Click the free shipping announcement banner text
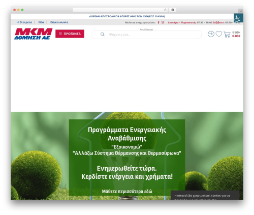Viewport: 254px width, 215px height. [127, 16]
